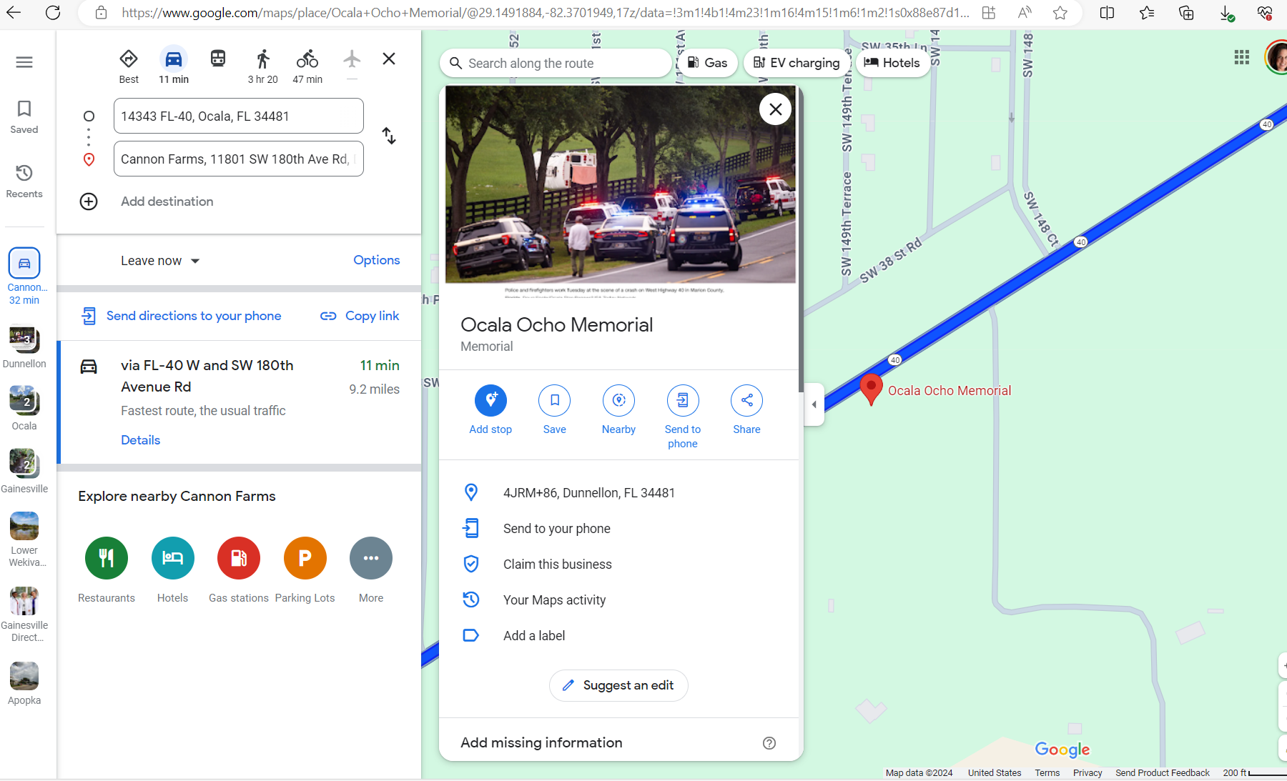1287x781 pixels.
Task: Toggle the Gas filter chip
Action: [707, 63]
